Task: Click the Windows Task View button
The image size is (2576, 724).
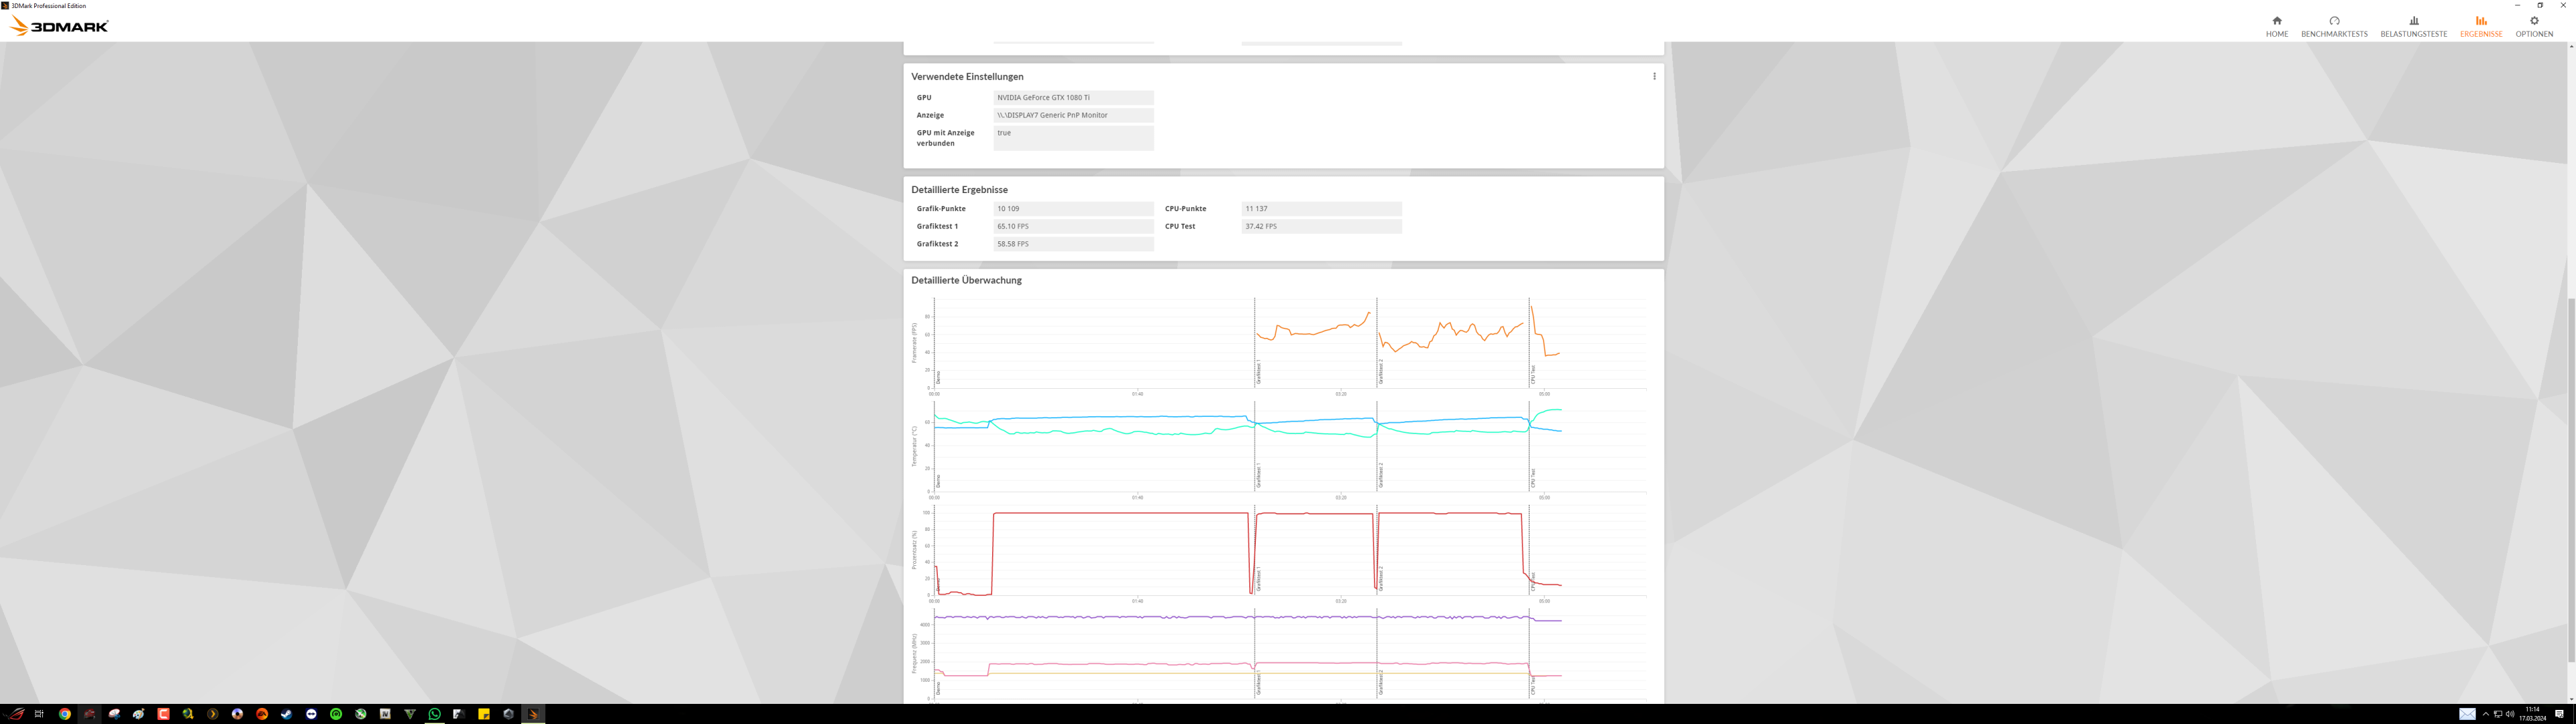Action: (x=39, y=714)
